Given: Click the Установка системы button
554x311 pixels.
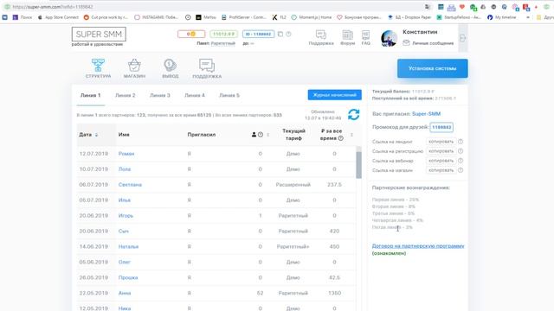Looking at the screenshot, I should click(433, 68).
